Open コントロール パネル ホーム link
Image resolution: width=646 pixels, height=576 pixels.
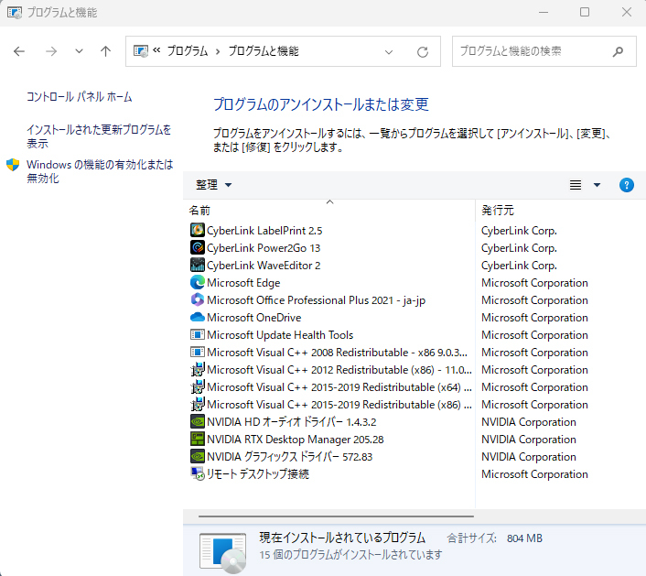(79, 97)
